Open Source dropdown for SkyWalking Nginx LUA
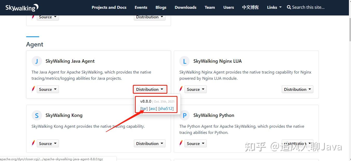This screenshot has width=351, height=161. pyautogui.click(x=196, y=89)
